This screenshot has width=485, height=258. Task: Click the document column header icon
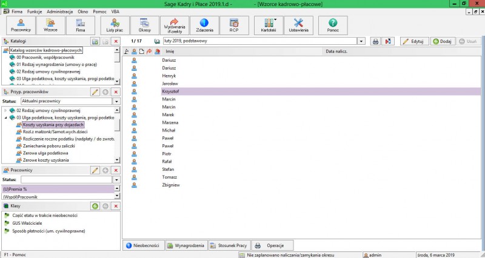tap(141, 51)
